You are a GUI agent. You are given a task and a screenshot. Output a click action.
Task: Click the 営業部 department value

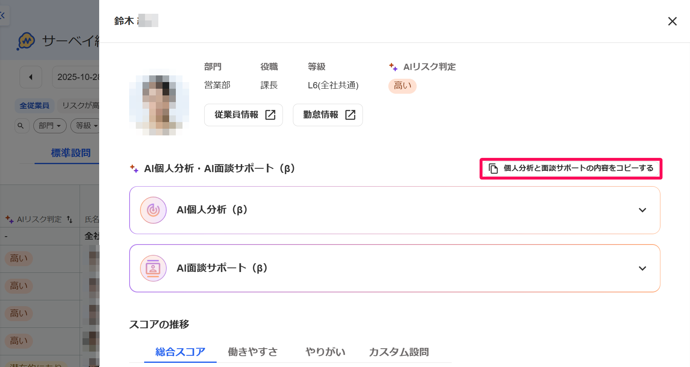coord(217,85)
